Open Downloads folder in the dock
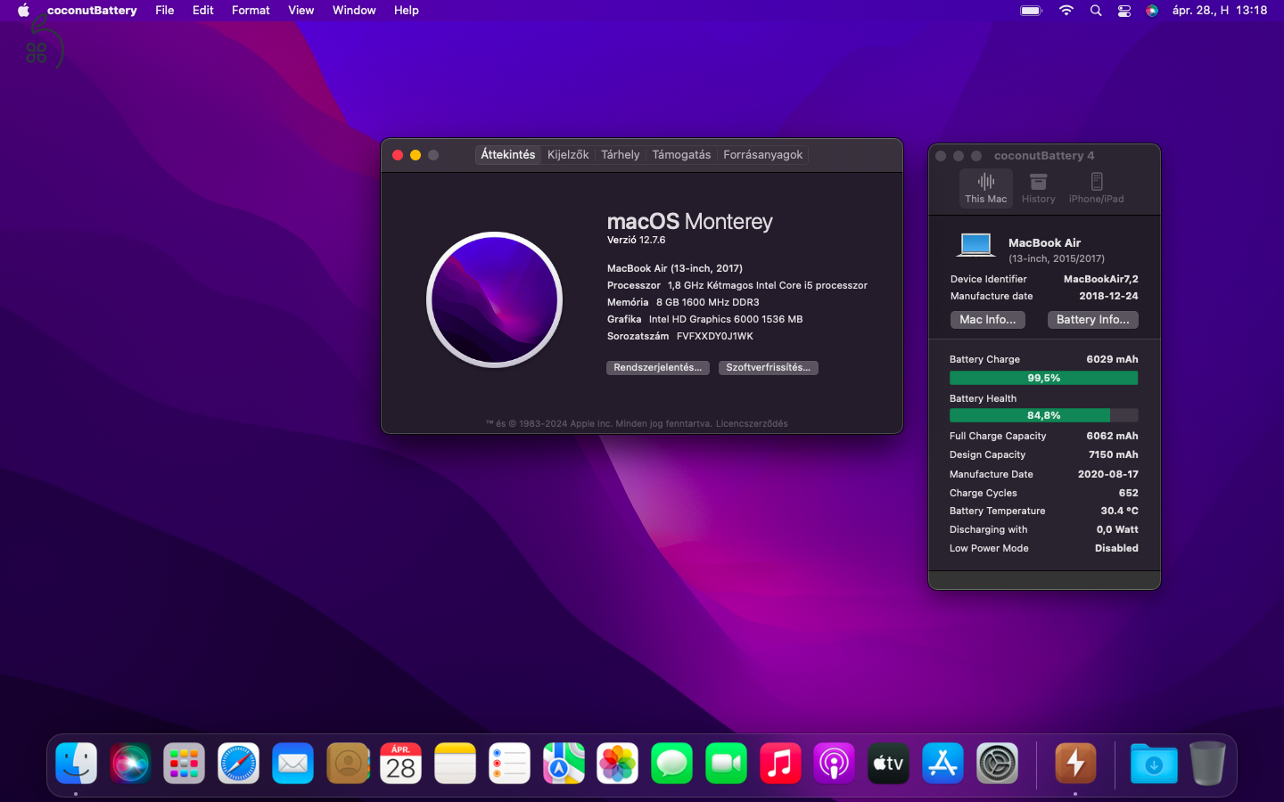The width and height of the screenshot is (1284, 802). pos(1154,764)
